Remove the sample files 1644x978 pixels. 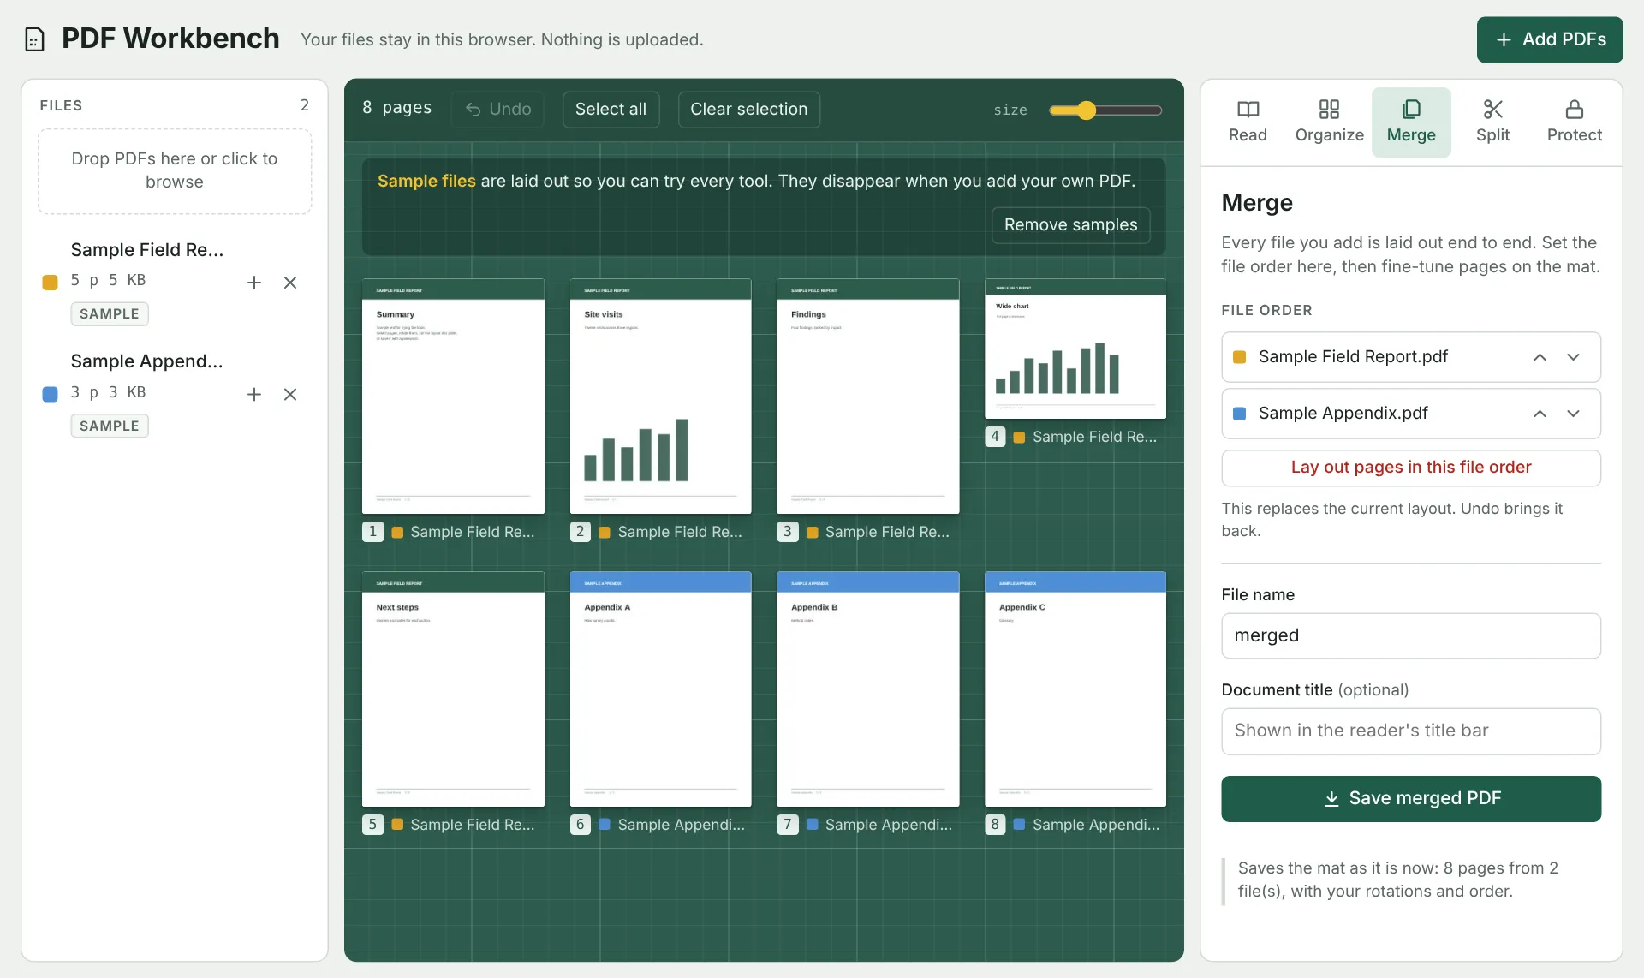[1070, 225]
